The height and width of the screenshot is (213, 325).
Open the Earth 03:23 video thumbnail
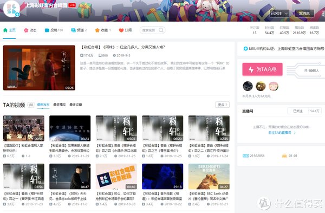70,128
